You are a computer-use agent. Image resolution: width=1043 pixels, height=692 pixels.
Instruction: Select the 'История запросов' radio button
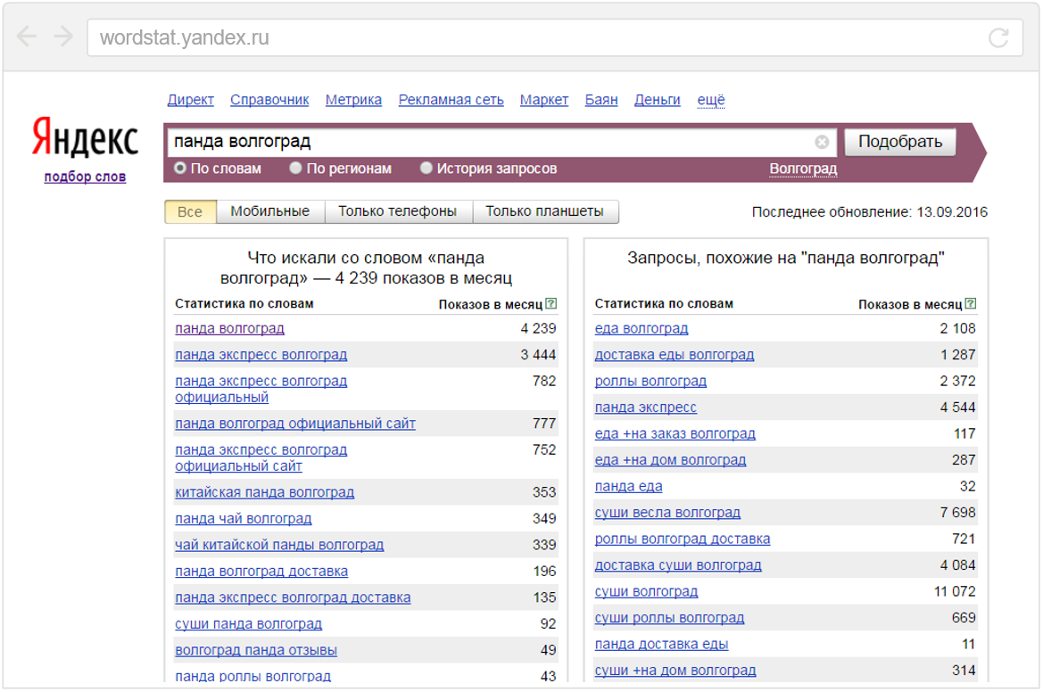pos(426,169)
